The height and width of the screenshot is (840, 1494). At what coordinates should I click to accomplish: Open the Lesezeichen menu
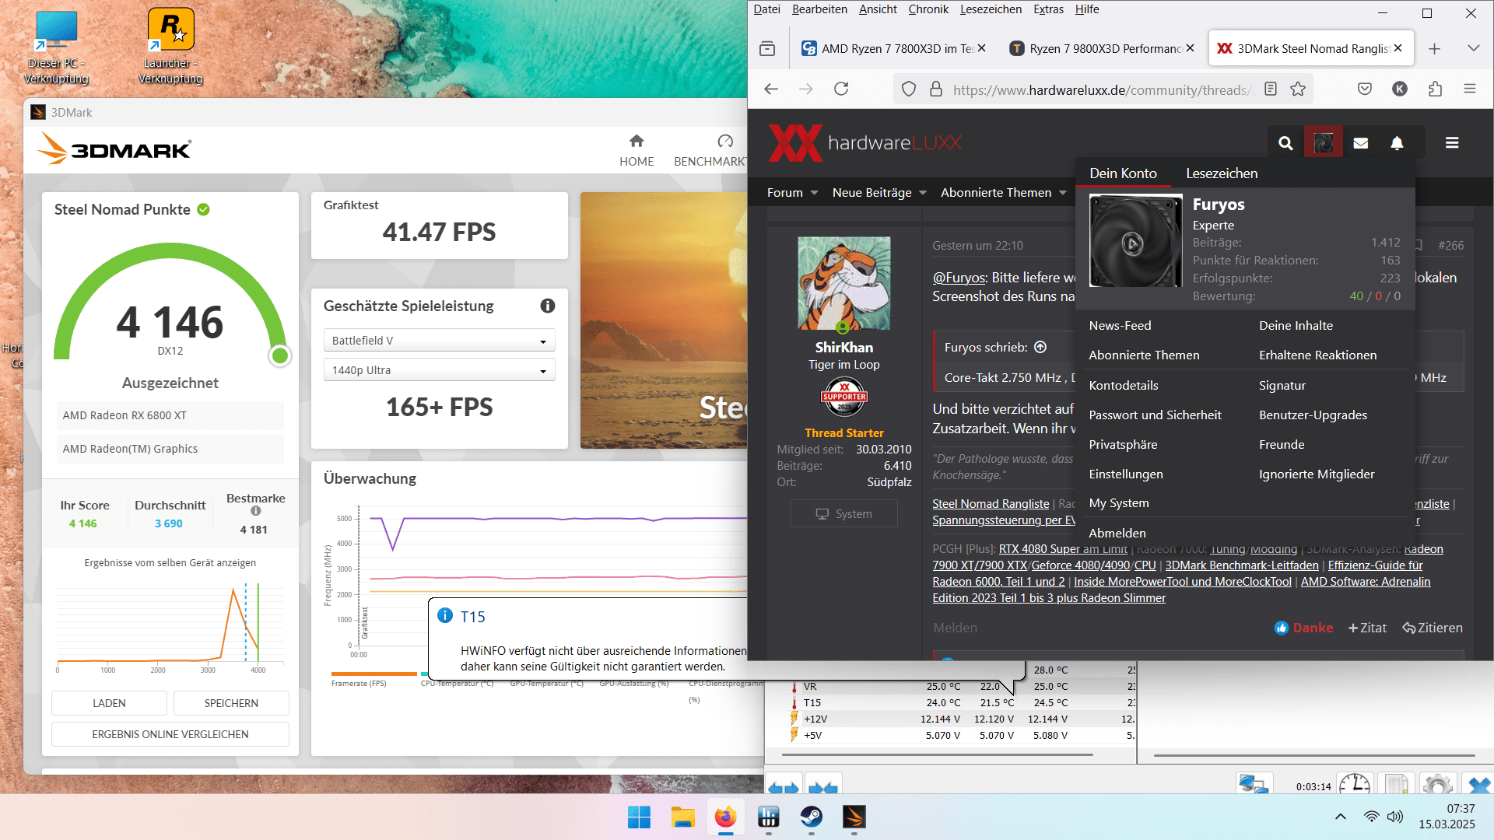tap(991, 9)
